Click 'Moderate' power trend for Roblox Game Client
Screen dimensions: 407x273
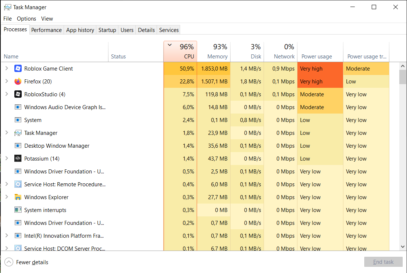[x=366, y=68]
